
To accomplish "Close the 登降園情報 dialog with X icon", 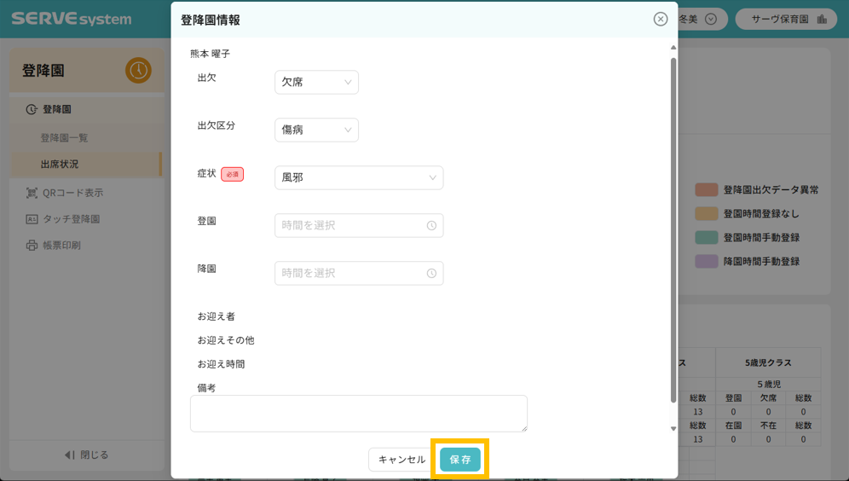I will pyautogui.click(x=661, y=19).
